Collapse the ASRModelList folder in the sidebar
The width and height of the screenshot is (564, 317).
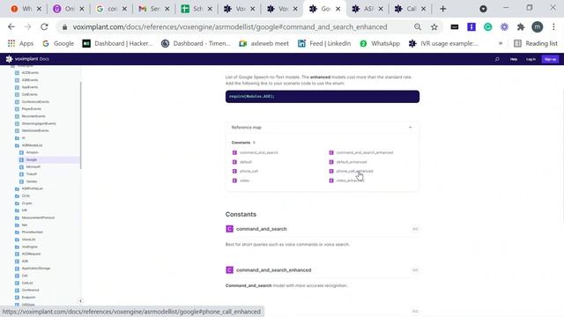[x=17, y=145]
